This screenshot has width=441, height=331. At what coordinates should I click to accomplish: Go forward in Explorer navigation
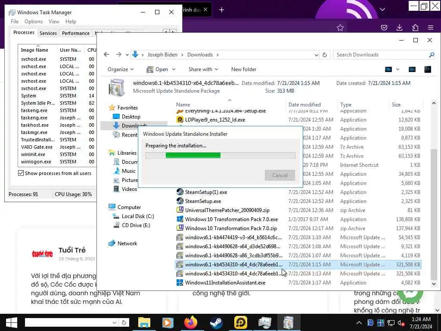(x=119, y=54)
